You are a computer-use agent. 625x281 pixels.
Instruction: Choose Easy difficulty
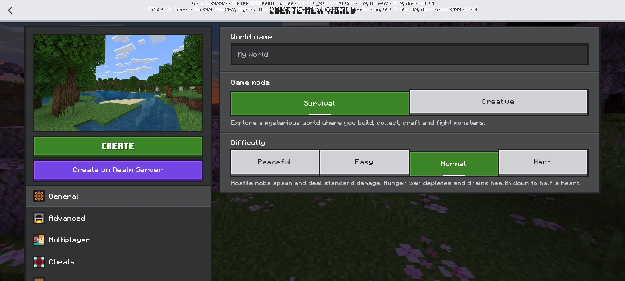(364, 162)
